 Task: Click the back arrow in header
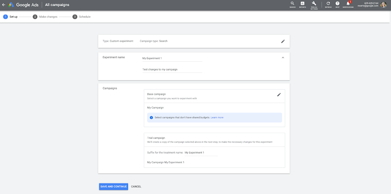pyautogui.click(x=3, y=5)
